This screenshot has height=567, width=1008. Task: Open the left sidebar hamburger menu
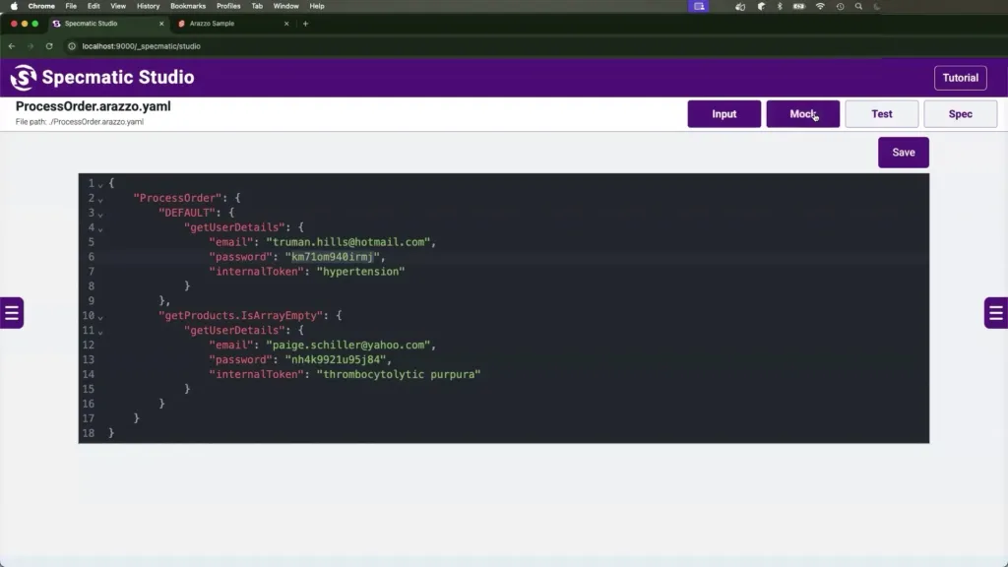click(x=11, y=313)
